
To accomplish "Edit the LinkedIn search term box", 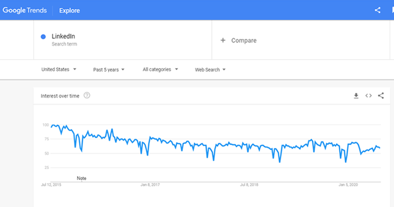I will tap(123, 40).
